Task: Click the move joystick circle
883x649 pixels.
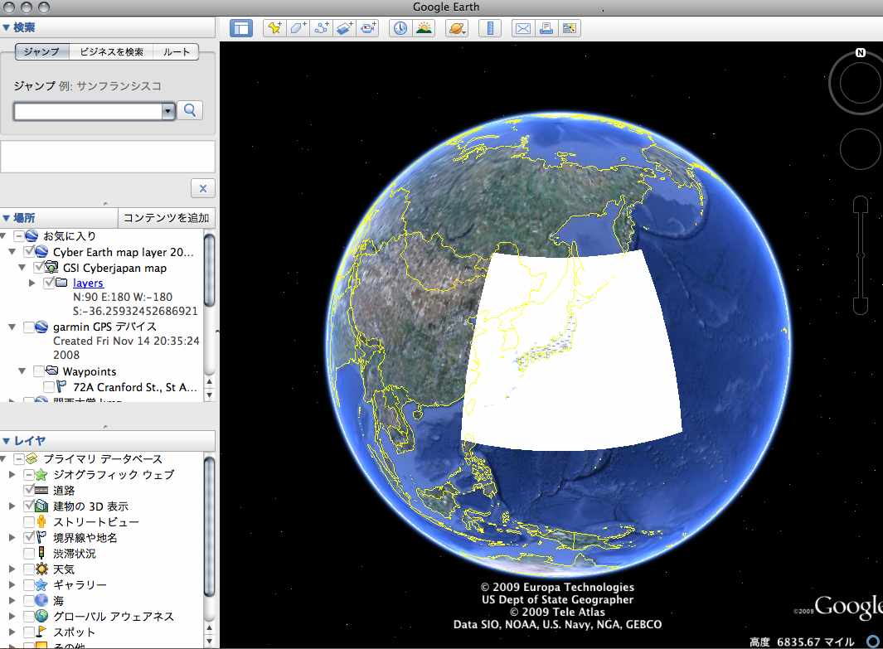Action: click(x=860, y=149)
